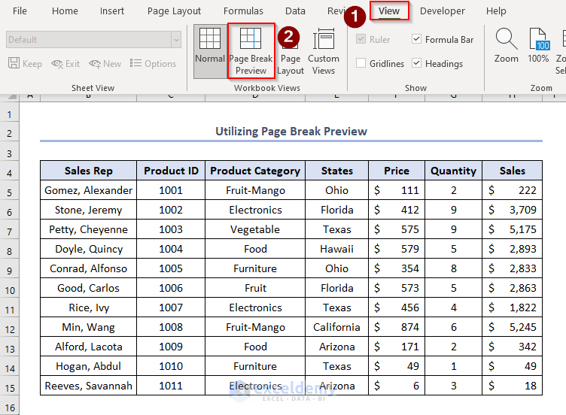This screenshot has height=415, width=566.
Task: Switch to the Formulas tab
Action: 243,11
